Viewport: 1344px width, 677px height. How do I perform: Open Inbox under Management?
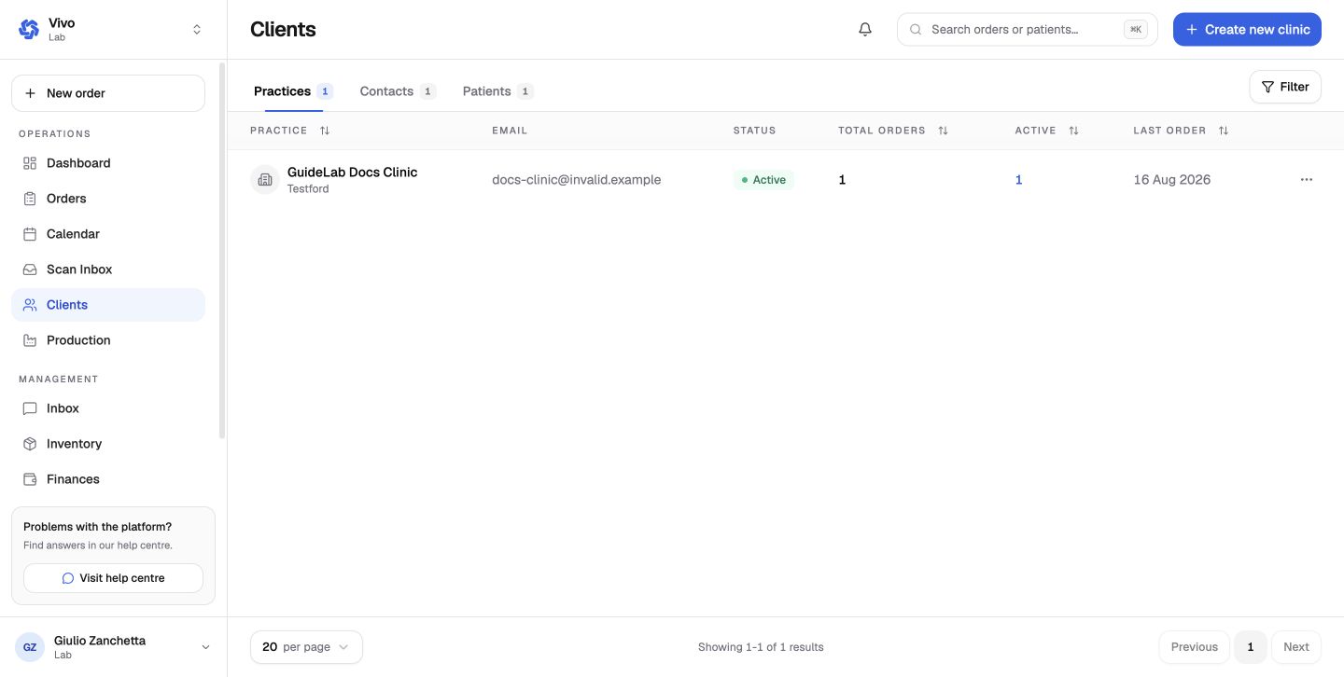point(108,408)
